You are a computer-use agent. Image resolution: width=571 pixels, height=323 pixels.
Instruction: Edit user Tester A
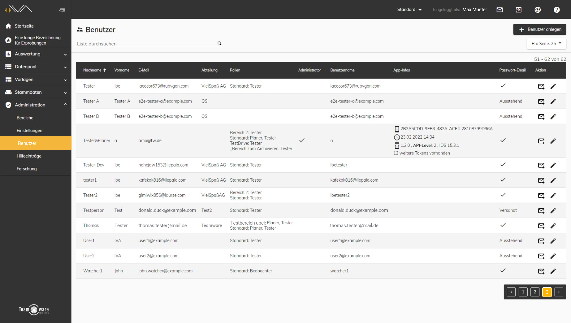[x=553, y=101]
